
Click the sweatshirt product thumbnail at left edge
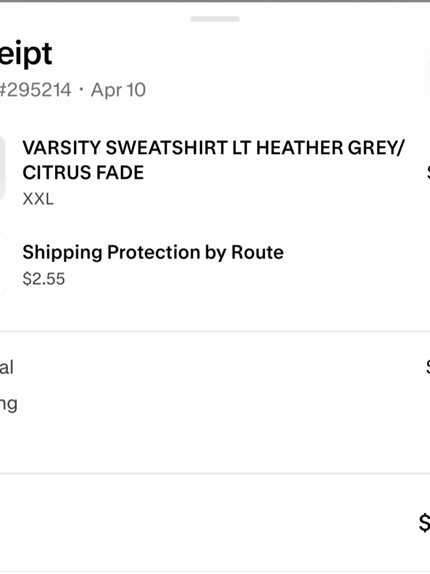[x=3, y=168]
